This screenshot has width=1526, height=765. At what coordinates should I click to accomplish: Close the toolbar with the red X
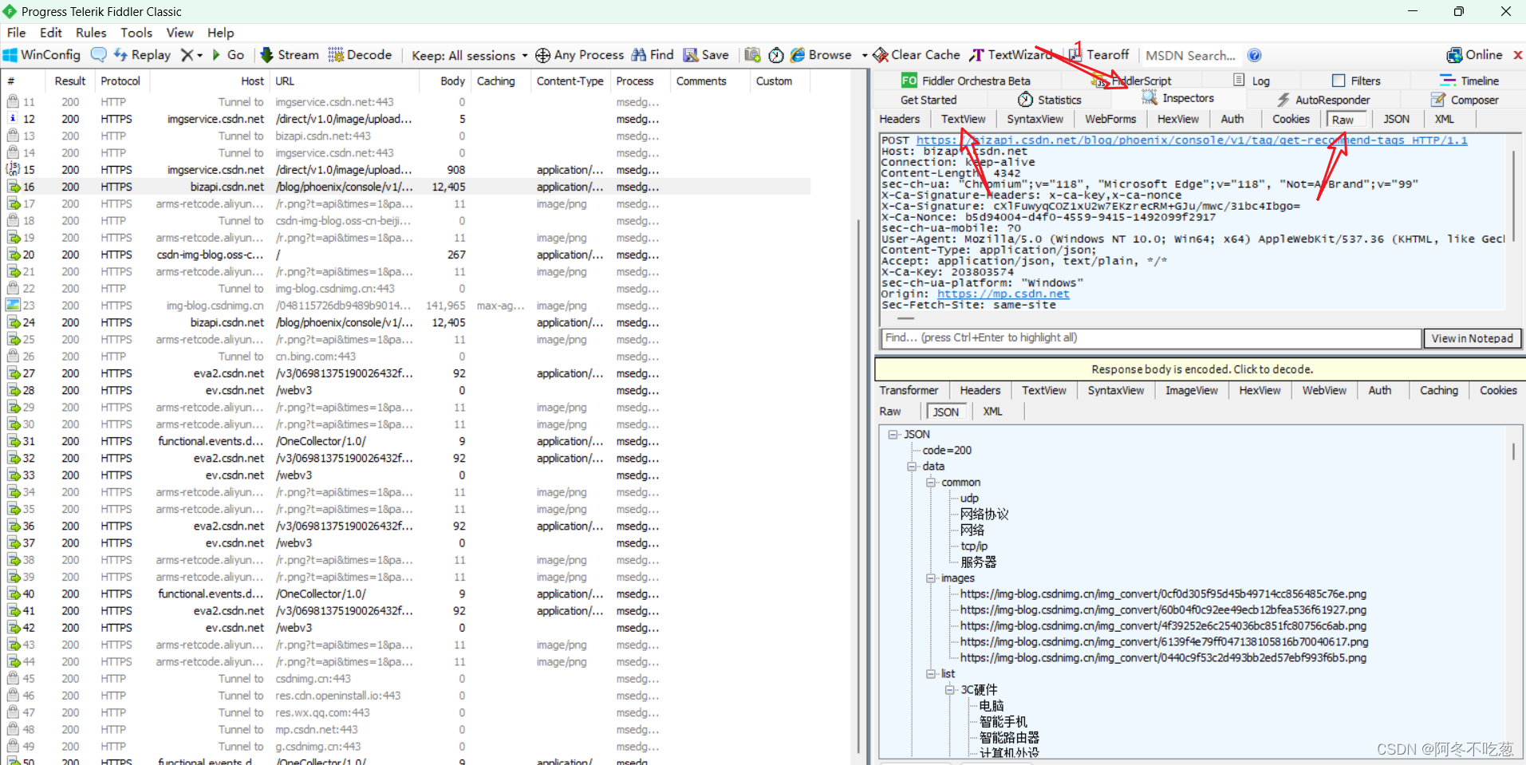(x=1517, y=55)
